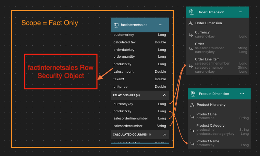The image size is (260, 156).
Task: Select the Product Name level
Action: (208, 141)
